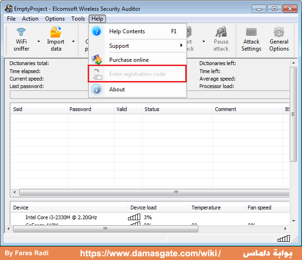
Task: Click the Processor load label
Action: coord(217,86)
